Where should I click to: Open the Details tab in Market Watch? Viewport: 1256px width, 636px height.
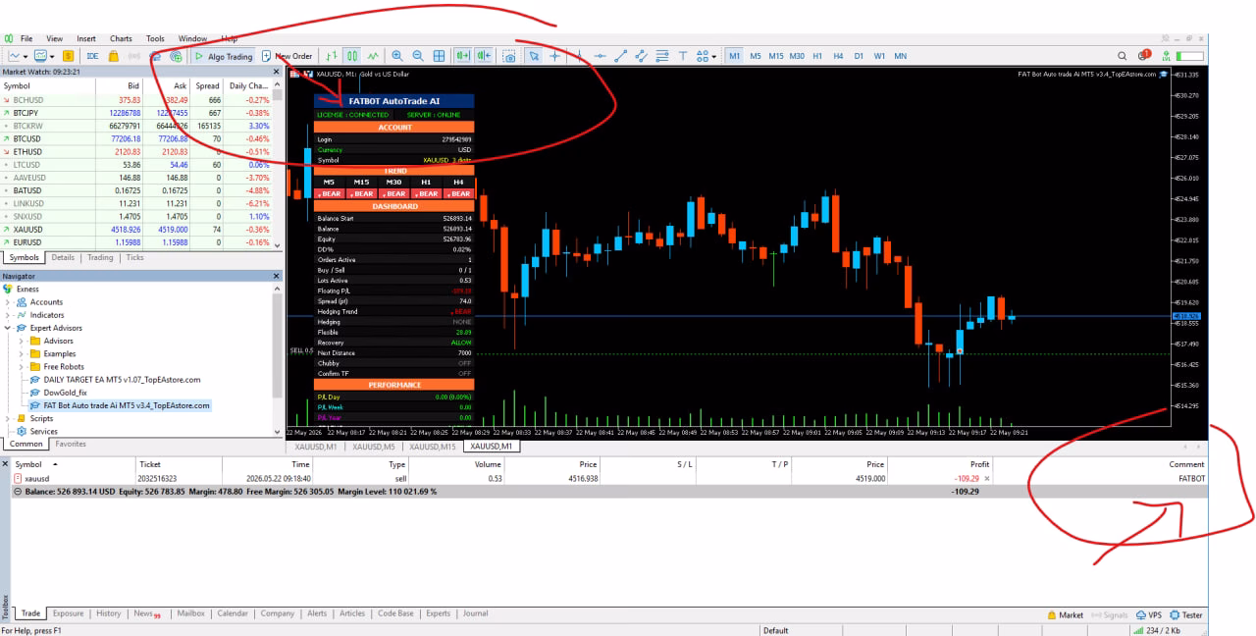coord(63,257)
